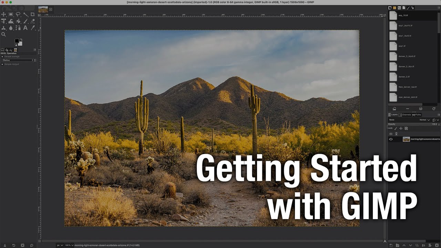Select snp1_blur5.tif in document history
Viewport: 441px width, 248px height.
click(413, 36)
